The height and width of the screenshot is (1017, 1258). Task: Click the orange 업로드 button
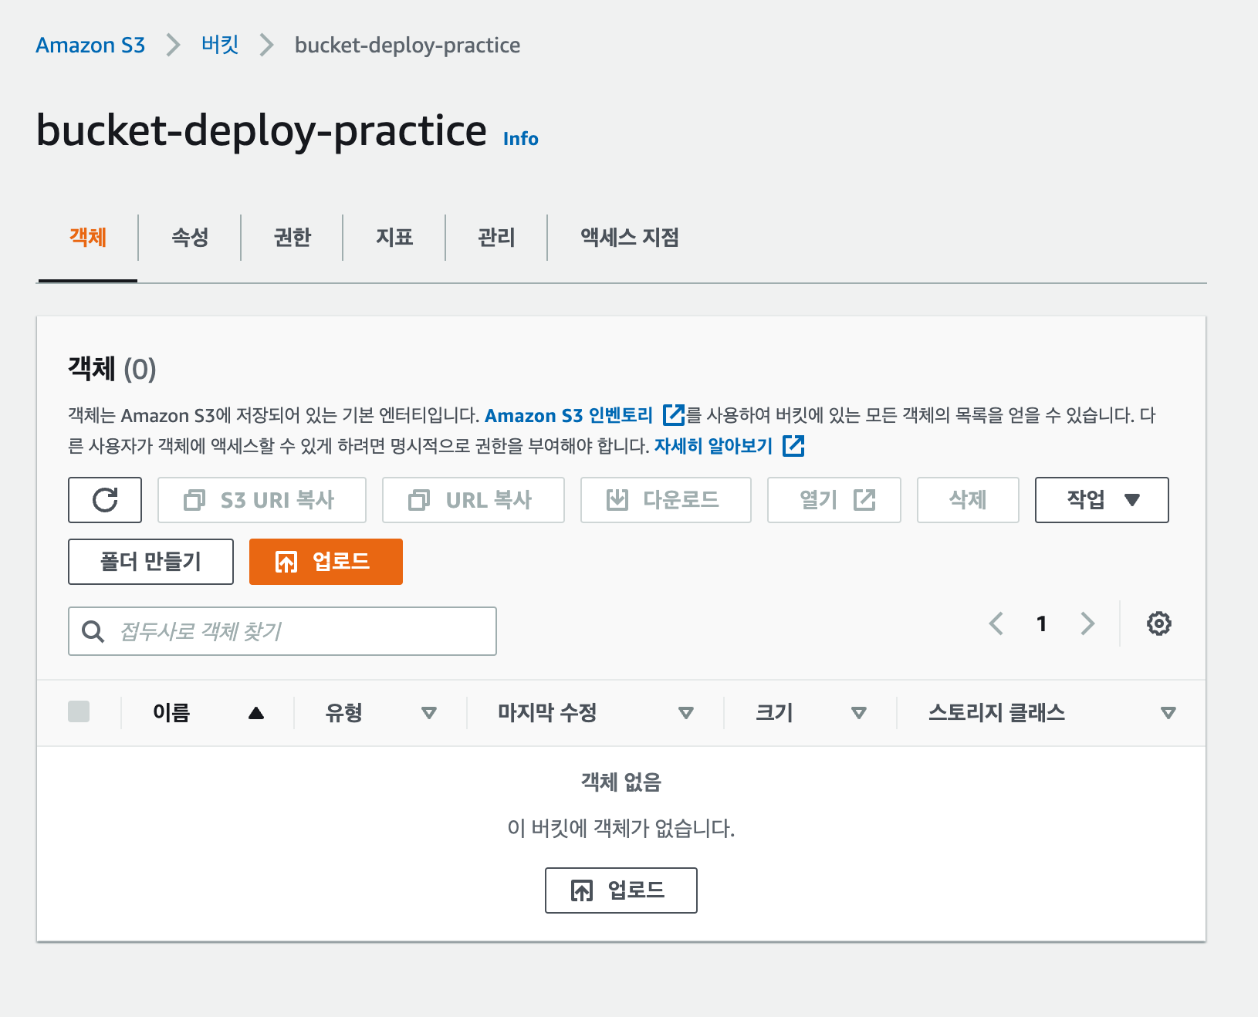coord(326,562)
